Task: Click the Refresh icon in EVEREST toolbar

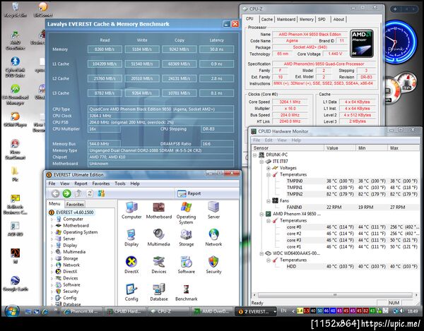Action: tap(90, 193)
